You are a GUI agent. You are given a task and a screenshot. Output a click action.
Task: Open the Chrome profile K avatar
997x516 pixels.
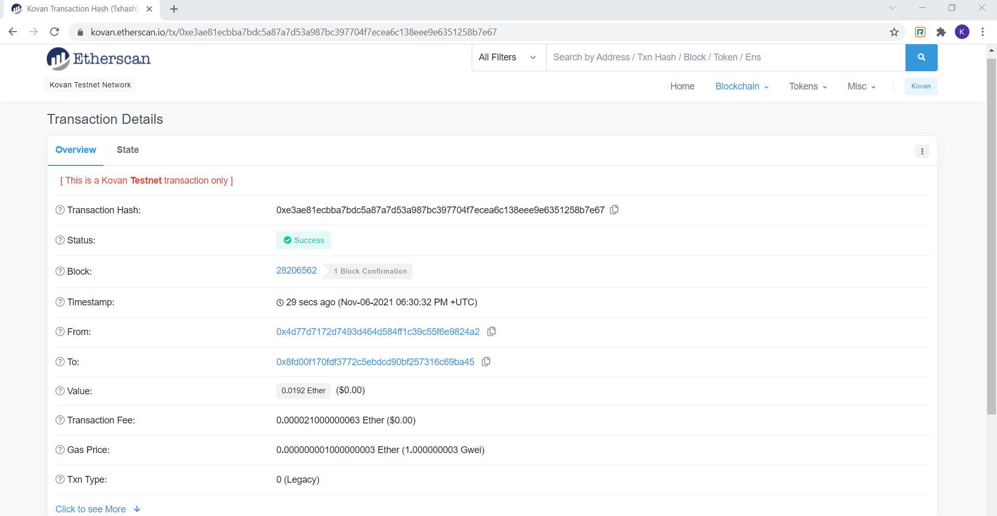point(962,32)
